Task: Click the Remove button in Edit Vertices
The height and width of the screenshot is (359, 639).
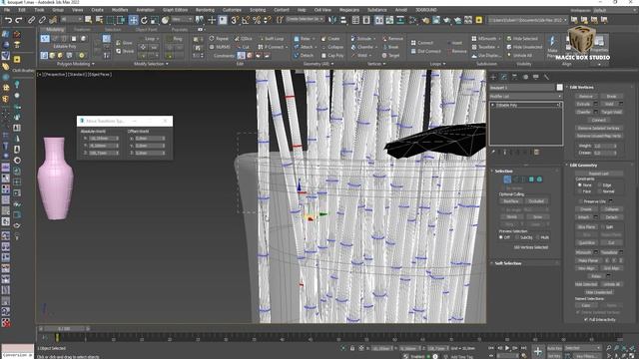Action: (586, 97)
